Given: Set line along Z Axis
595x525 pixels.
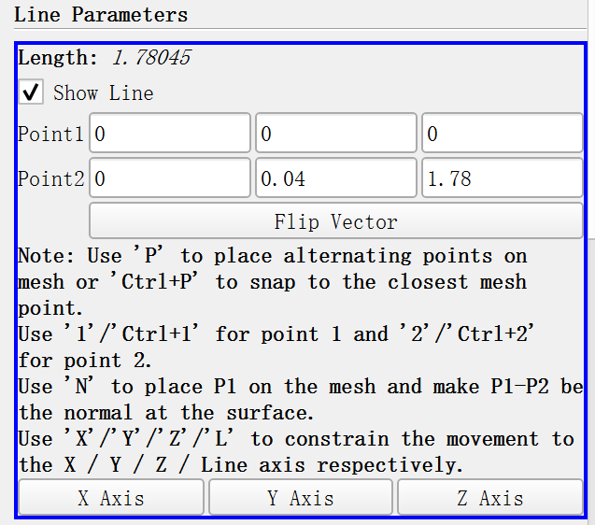Looking at the screenshot, I should pos(489,498).
